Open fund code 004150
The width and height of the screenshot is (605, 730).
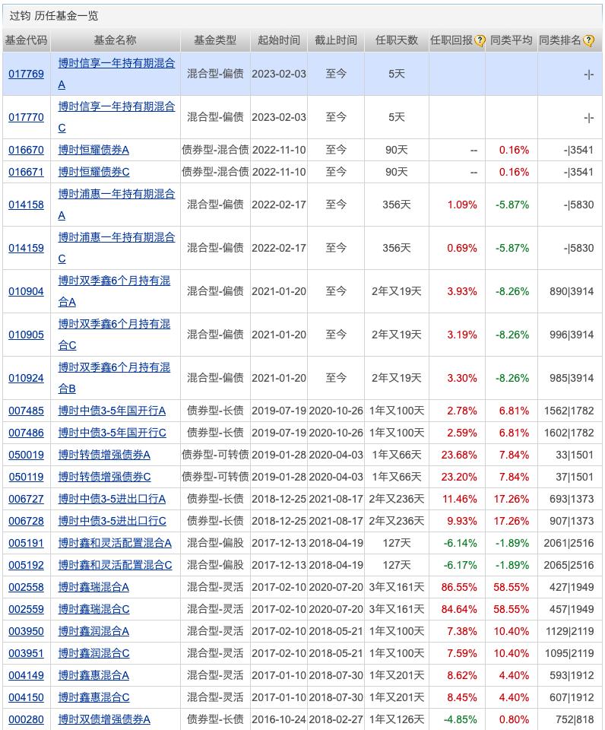[26, 697]
